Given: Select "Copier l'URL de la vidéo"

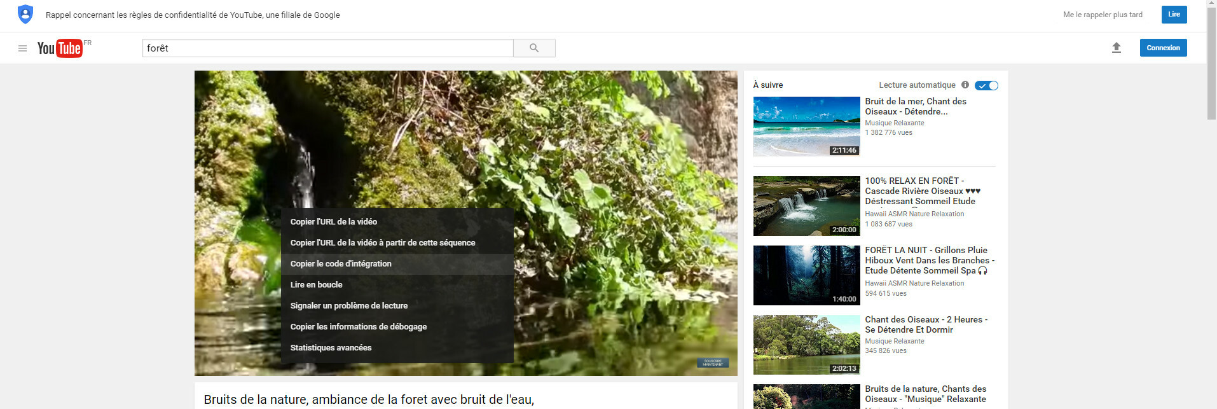Looking at the screenshot, I should [334, 222].
